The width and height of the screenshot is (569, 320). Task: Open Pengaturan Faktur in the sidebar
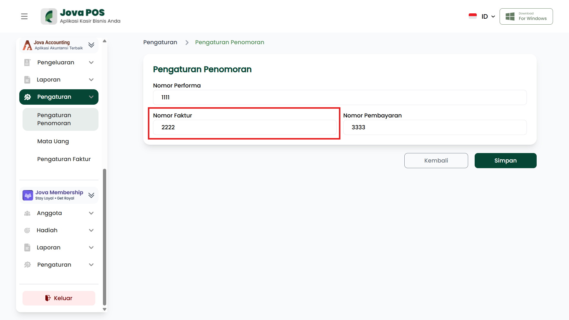pyautogui.click(x=64, y=159)
